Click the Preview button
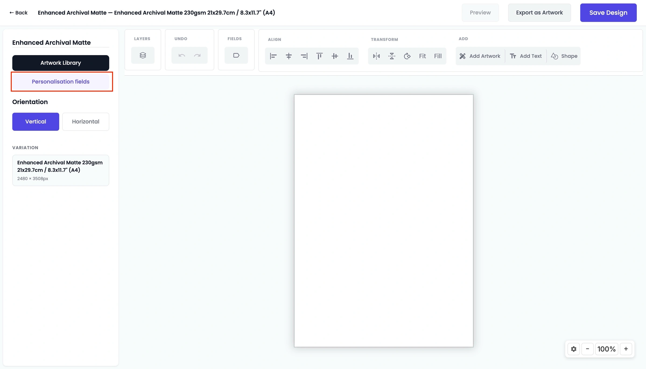Image resolution: width=646 pixels, height=369 pixels. coord(480,13)
